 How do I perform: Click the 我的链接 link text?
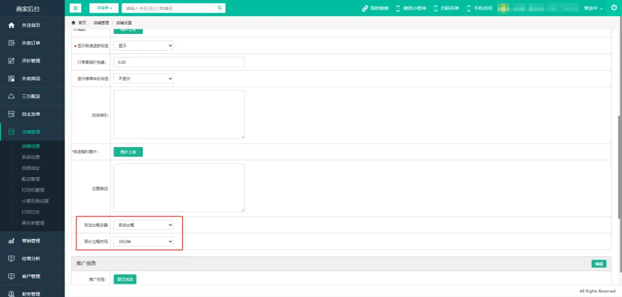[x=379, y=8]
